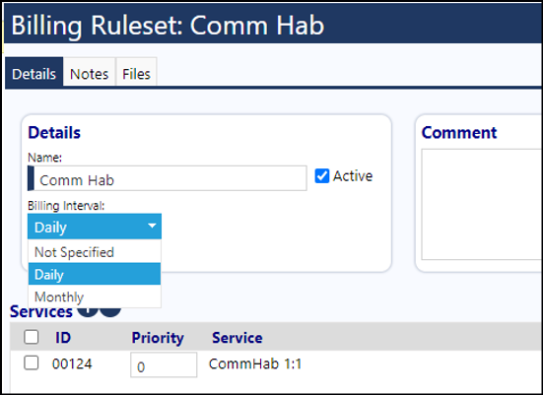Viewport: 543px width, 395px height.
Task: Open the Files tab
Action: (136, 74)
